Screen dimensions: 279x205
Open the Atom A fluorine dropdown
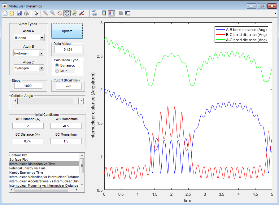tap(41, 38)
